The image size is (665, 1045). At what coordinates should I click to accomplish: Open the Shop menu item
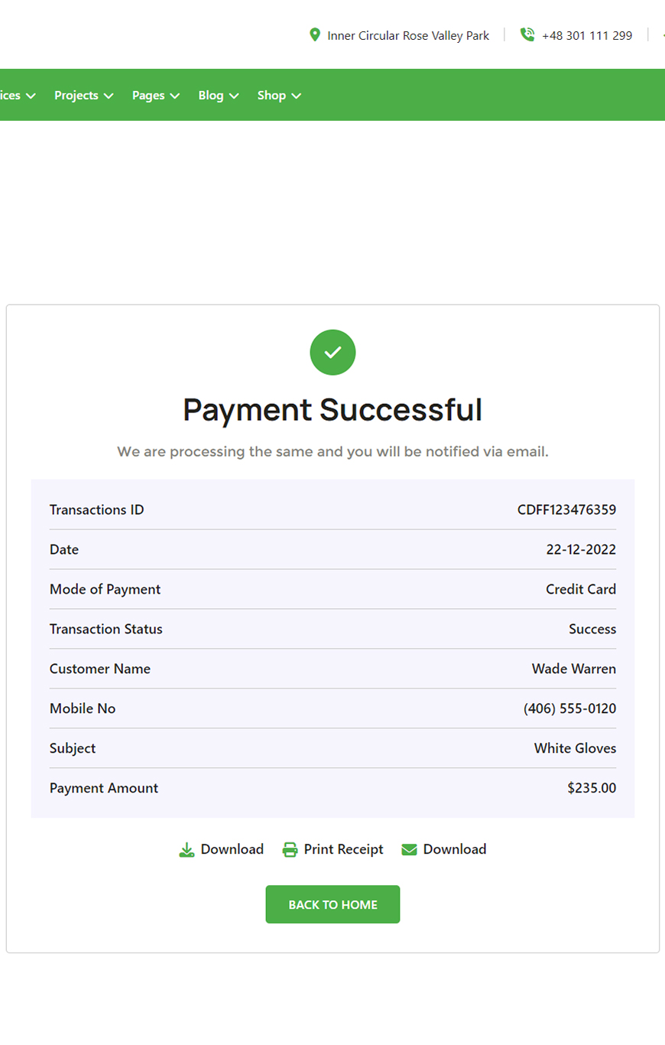coord(271,96)
